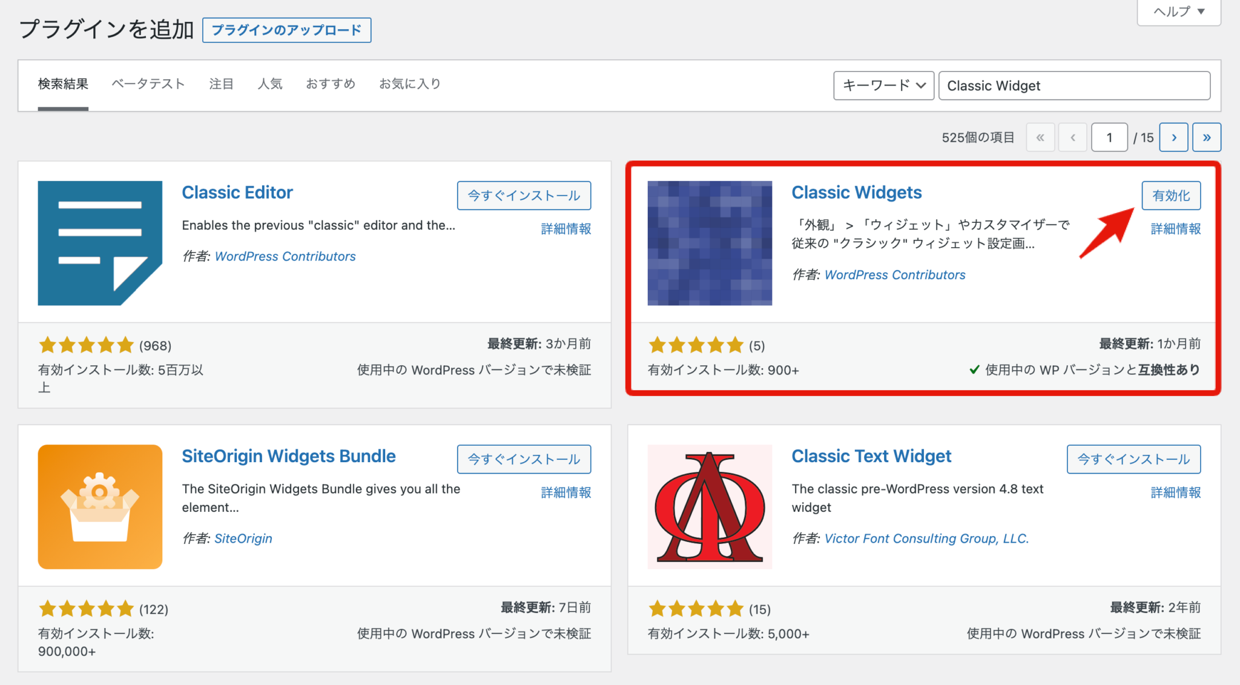This screenshot has height=685, width=1240.
Task: Go to the next page with the arrow
Action: pos(1173,137)
